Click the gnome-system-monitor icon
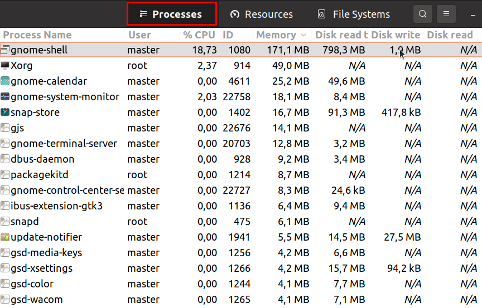This screenshot has width=482, height=308. click(5, 97)
